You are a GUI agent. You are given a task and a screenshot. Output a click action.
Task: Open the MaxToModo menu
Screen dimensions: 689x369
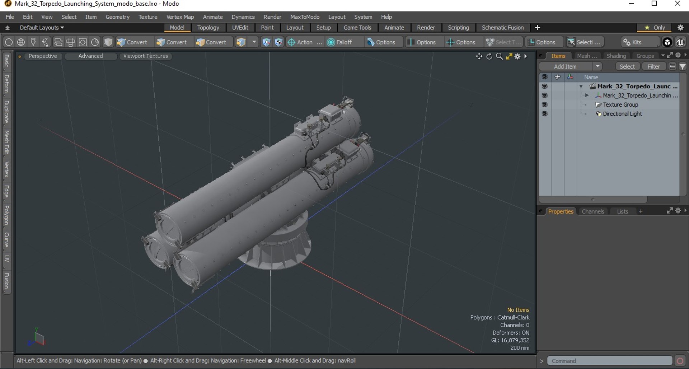coord(305,17)
